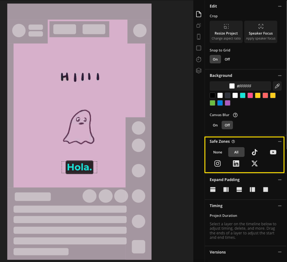287x262 pixels.
Task: Click the eyedropper color picker icon
Action: coord(277,86)
